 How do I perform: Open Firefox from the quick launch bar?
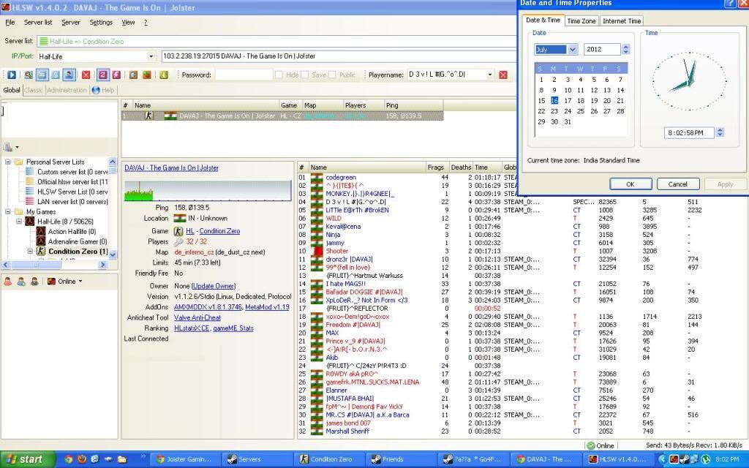82,459
